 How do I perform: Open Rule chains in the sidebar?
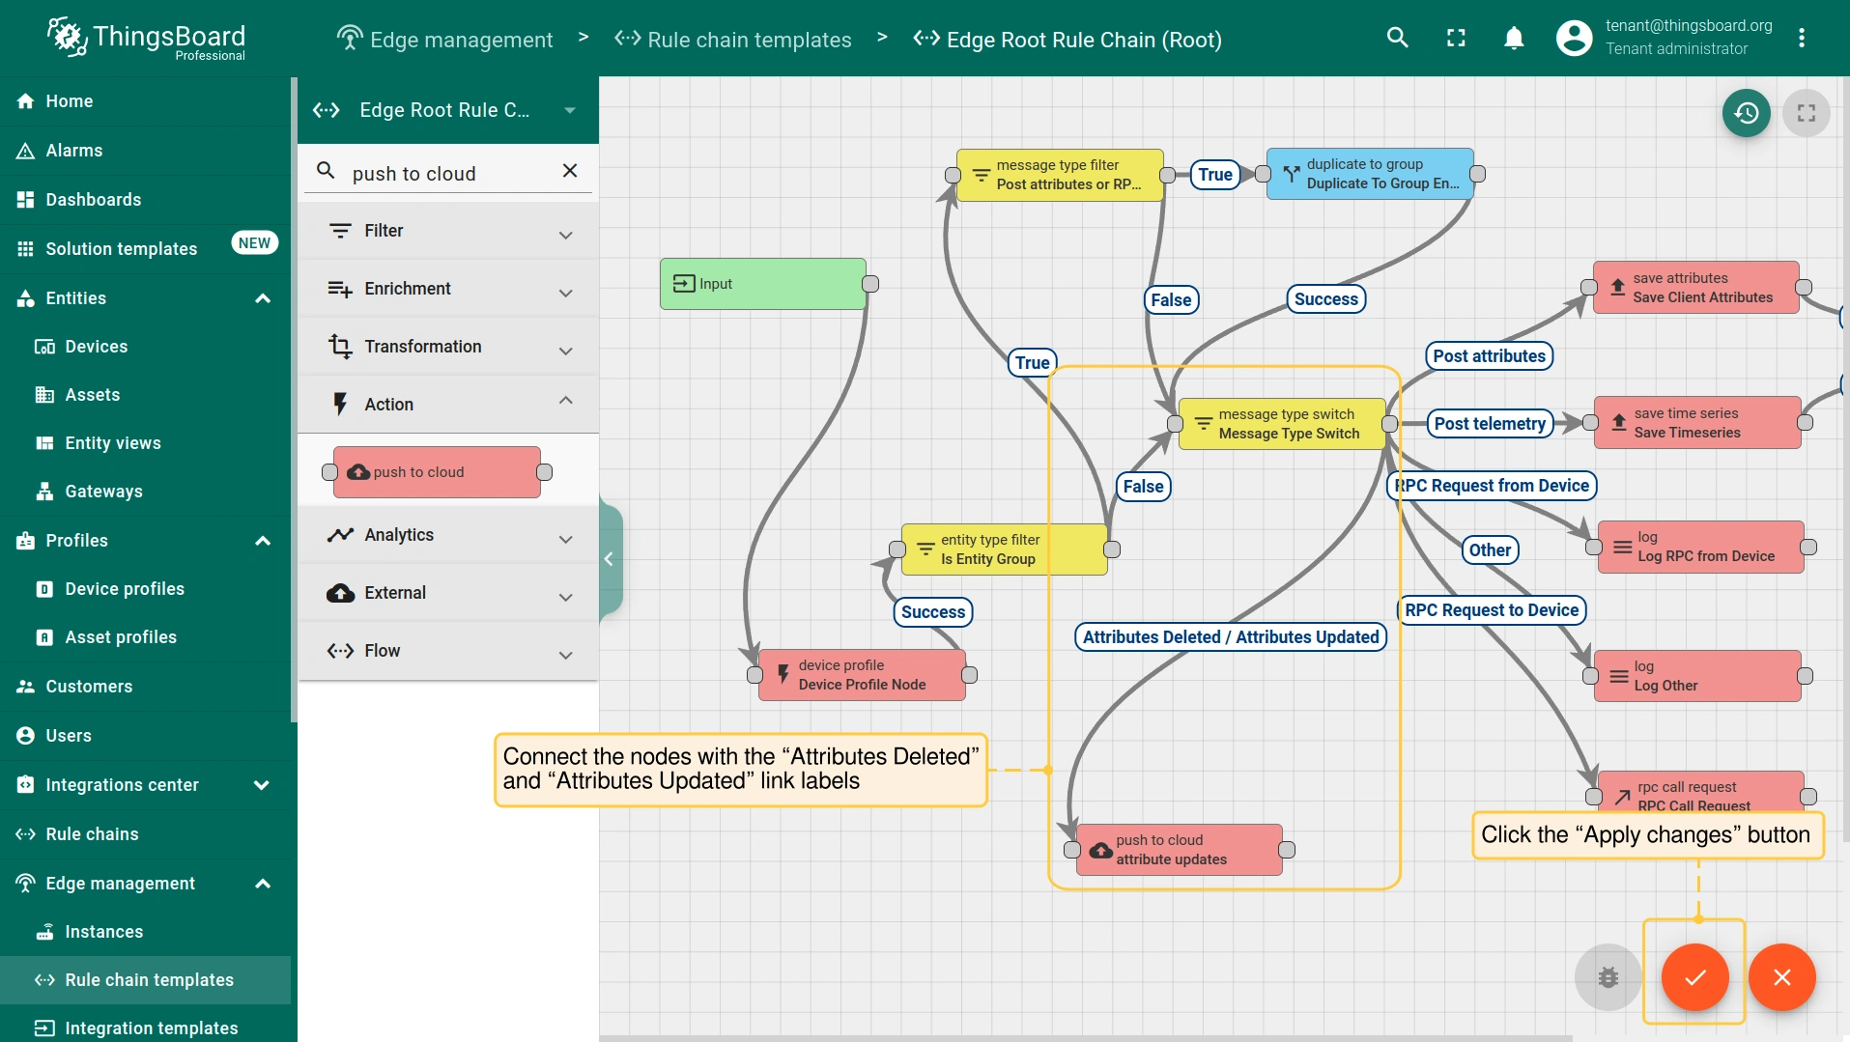tap(92, 834)
